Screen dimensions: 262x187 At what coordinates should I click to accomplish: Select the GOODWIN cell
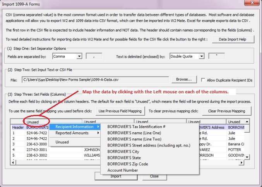tap(236, 155)
